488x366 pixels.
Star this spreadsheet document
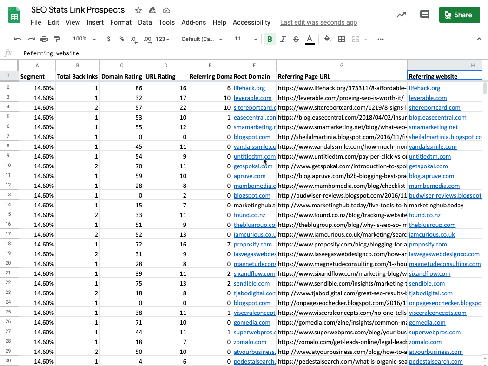point(138,10)
